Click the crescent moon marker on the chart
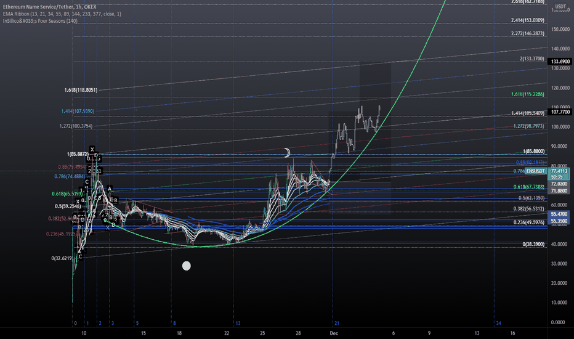The width and height of the screenshot is (574, 339). [288, 153]
